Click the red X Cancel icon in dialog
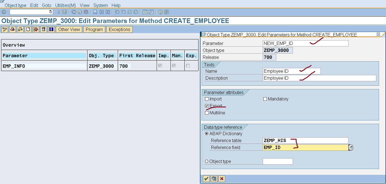This screenshot has height=184, width=386. click(x=222, y=179)
